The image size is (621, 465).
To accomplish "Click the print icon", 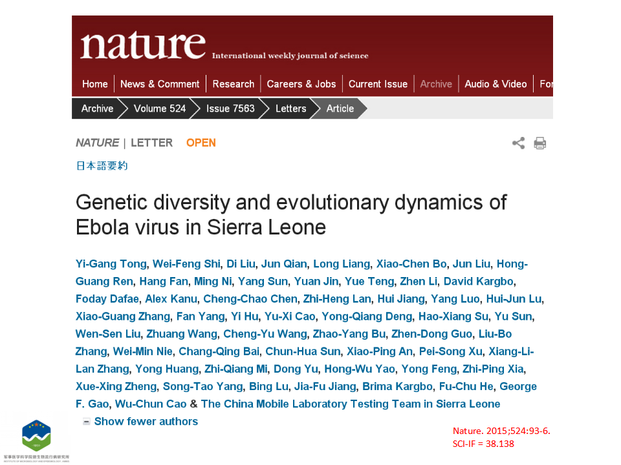I will tap(539, 143).
